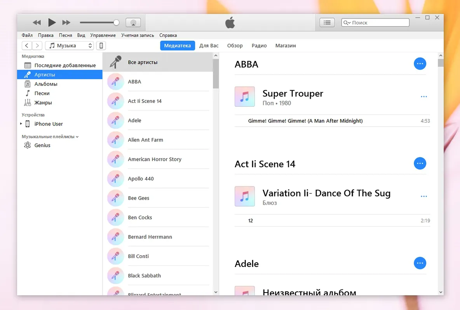Image resolution: width=460 pixels, height=310 pixels.
Task: Open the Управление menu
Action: tap(103, 35)
